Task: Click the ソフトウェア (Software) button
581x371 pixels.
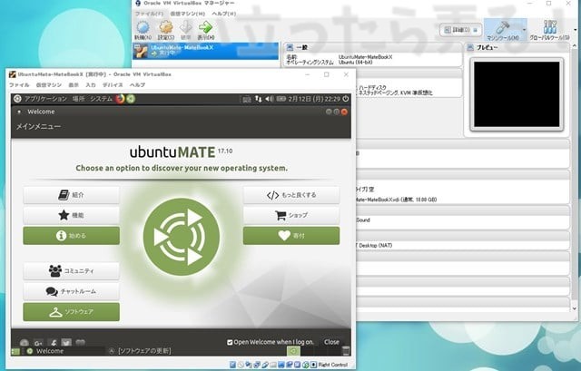Action: (71, 312)
